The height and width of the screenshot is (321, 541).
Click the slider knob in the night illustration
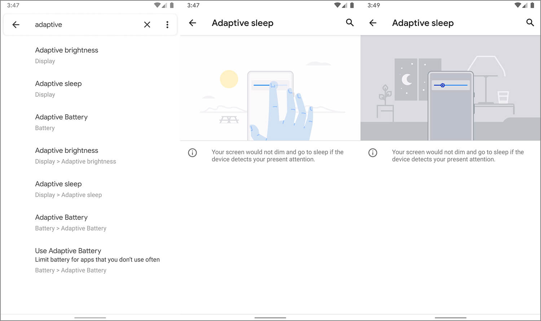point(443,85)
